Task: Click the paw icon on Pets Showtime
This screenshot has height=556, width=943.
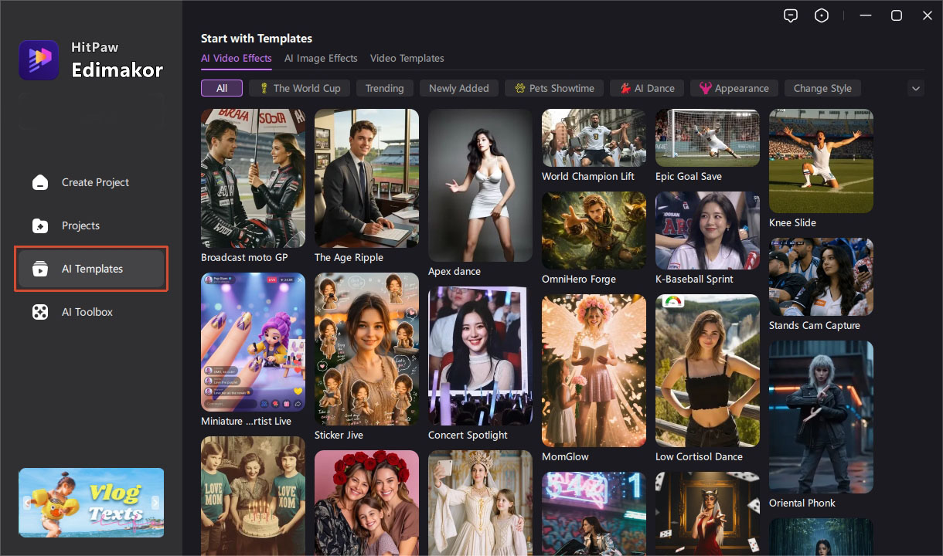Action: tap(520, 88)
